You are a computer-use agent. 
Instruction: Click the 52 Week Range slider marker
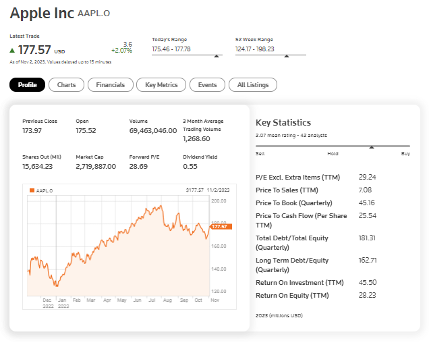tap(287, 56)
